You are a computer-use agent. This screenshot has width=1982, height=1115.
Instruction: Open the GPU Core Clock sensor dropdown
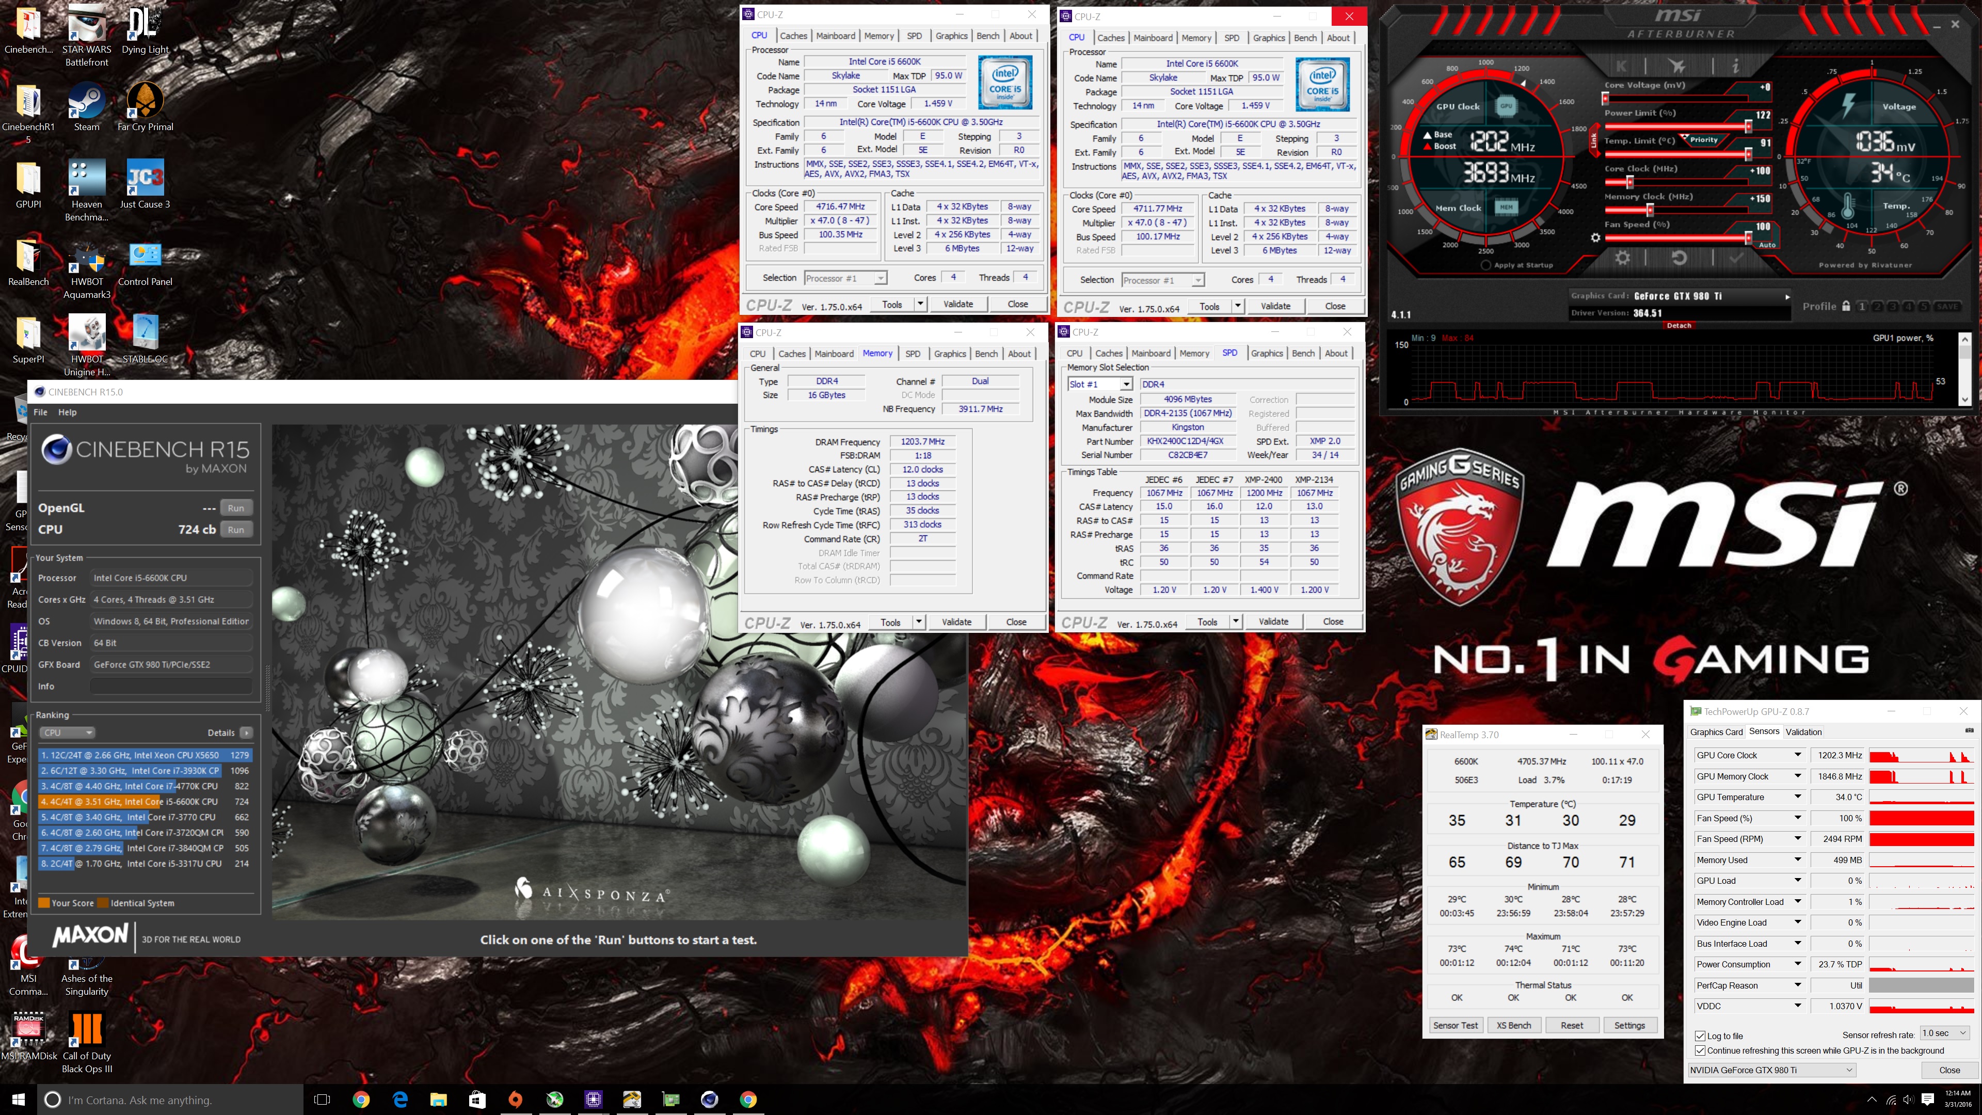pos(1798,755)
